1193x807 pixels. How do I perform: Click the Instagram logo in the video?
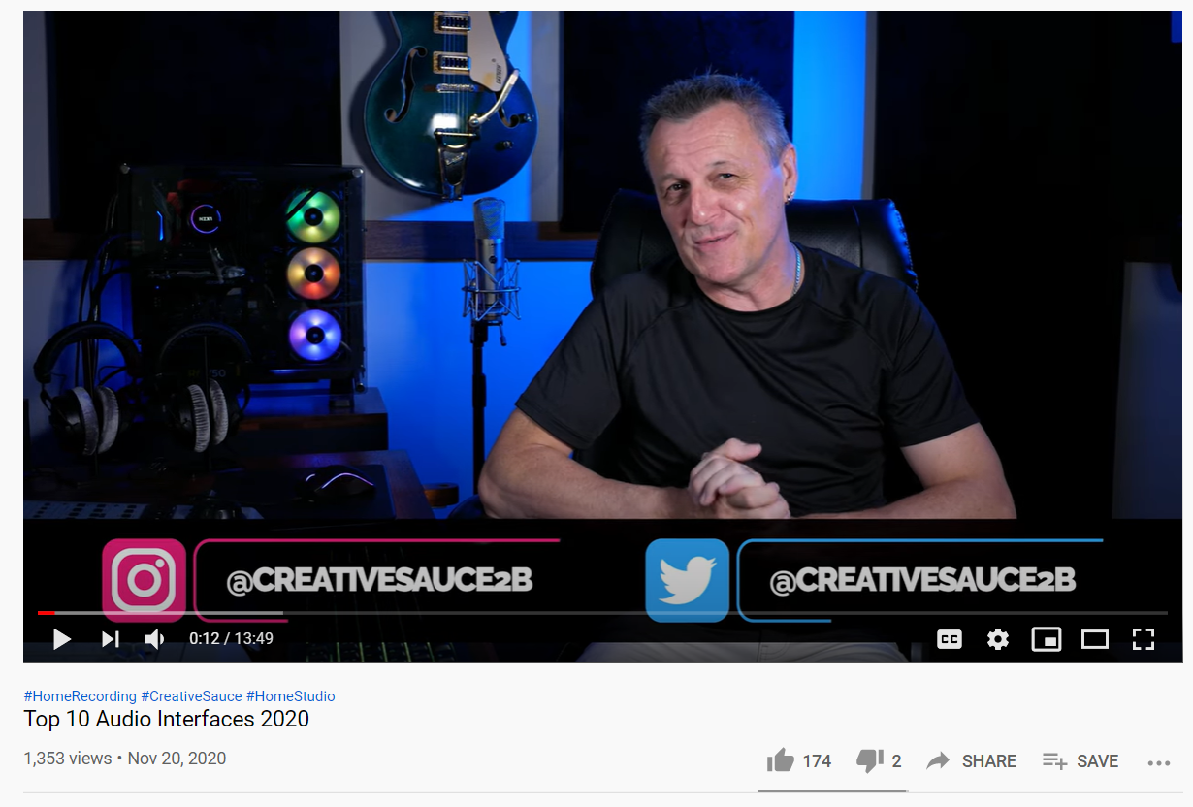pos(144,580)
